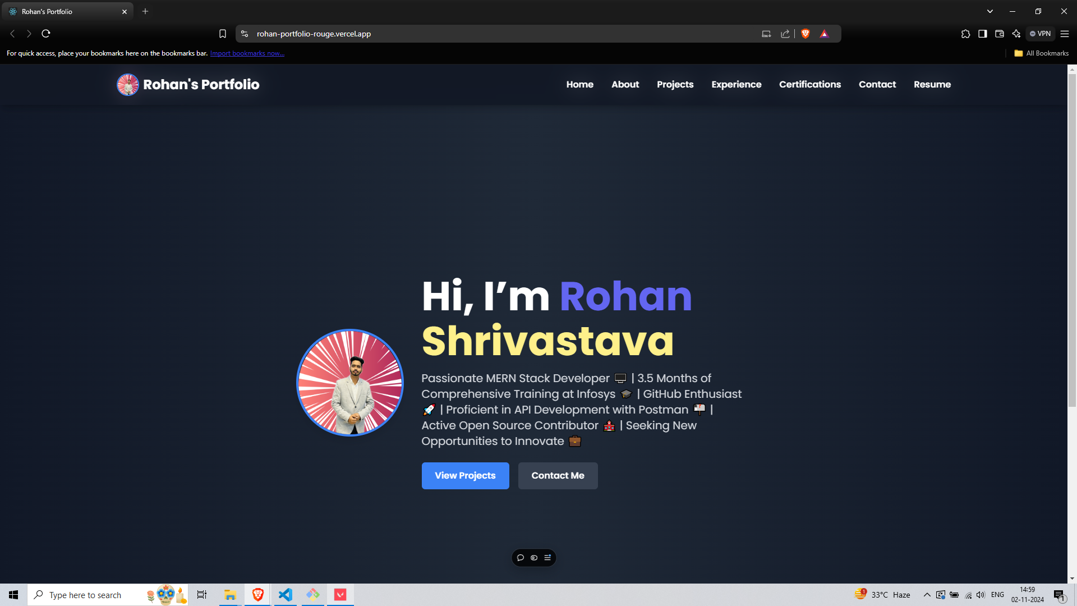Open the Brave hamburger main menu
The image size is (1077, 606).
pos(1064,34)
